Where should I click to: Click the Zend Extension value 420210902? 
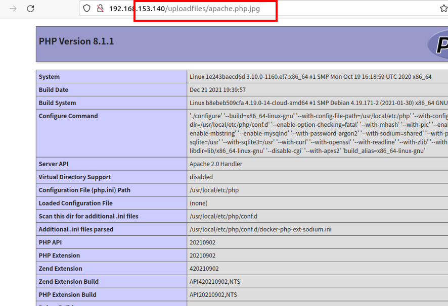204,269
